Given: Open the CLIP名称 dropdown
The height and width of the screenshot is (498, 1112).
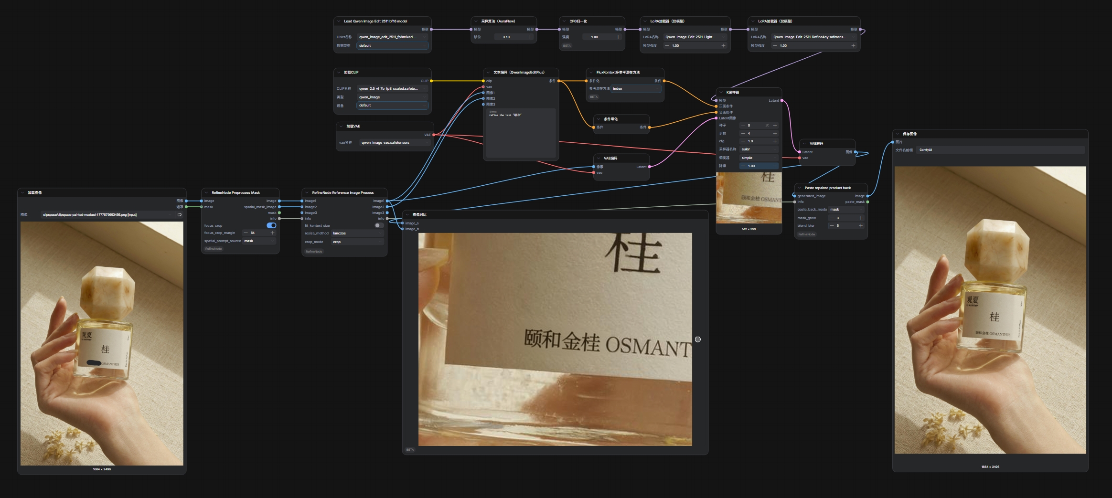Looking at the screenshot, I should (x=392, y=89).
